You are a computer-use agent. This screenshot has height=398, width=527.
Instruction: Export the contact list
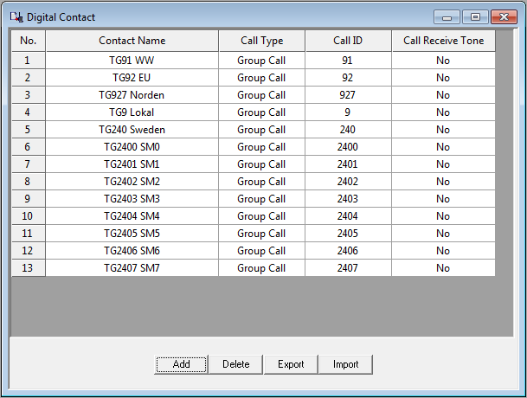pyautogui.click(x=291, y=364)
